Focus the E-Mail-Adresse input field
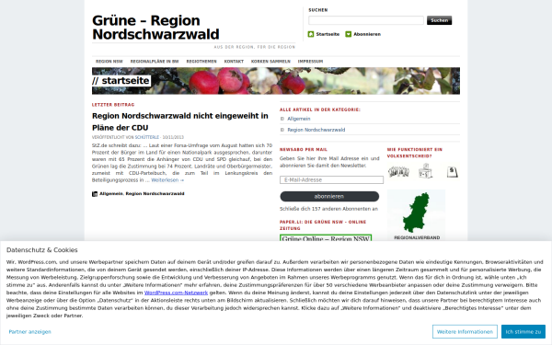 coord(331,180)
